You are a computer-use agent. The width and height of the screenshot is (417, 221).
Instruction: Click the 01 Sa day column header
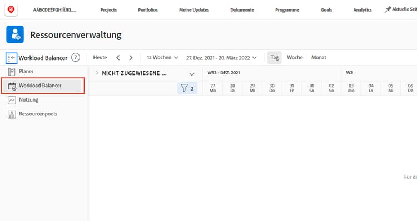311,88
